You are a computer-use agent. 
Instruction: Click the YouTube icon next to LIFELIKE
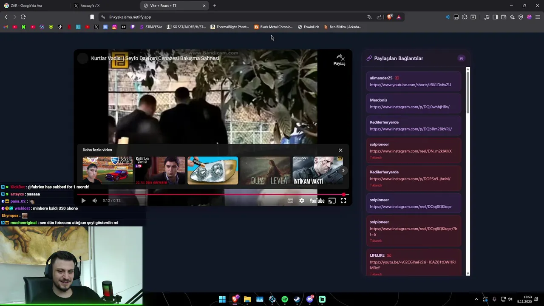click(389, 255)
